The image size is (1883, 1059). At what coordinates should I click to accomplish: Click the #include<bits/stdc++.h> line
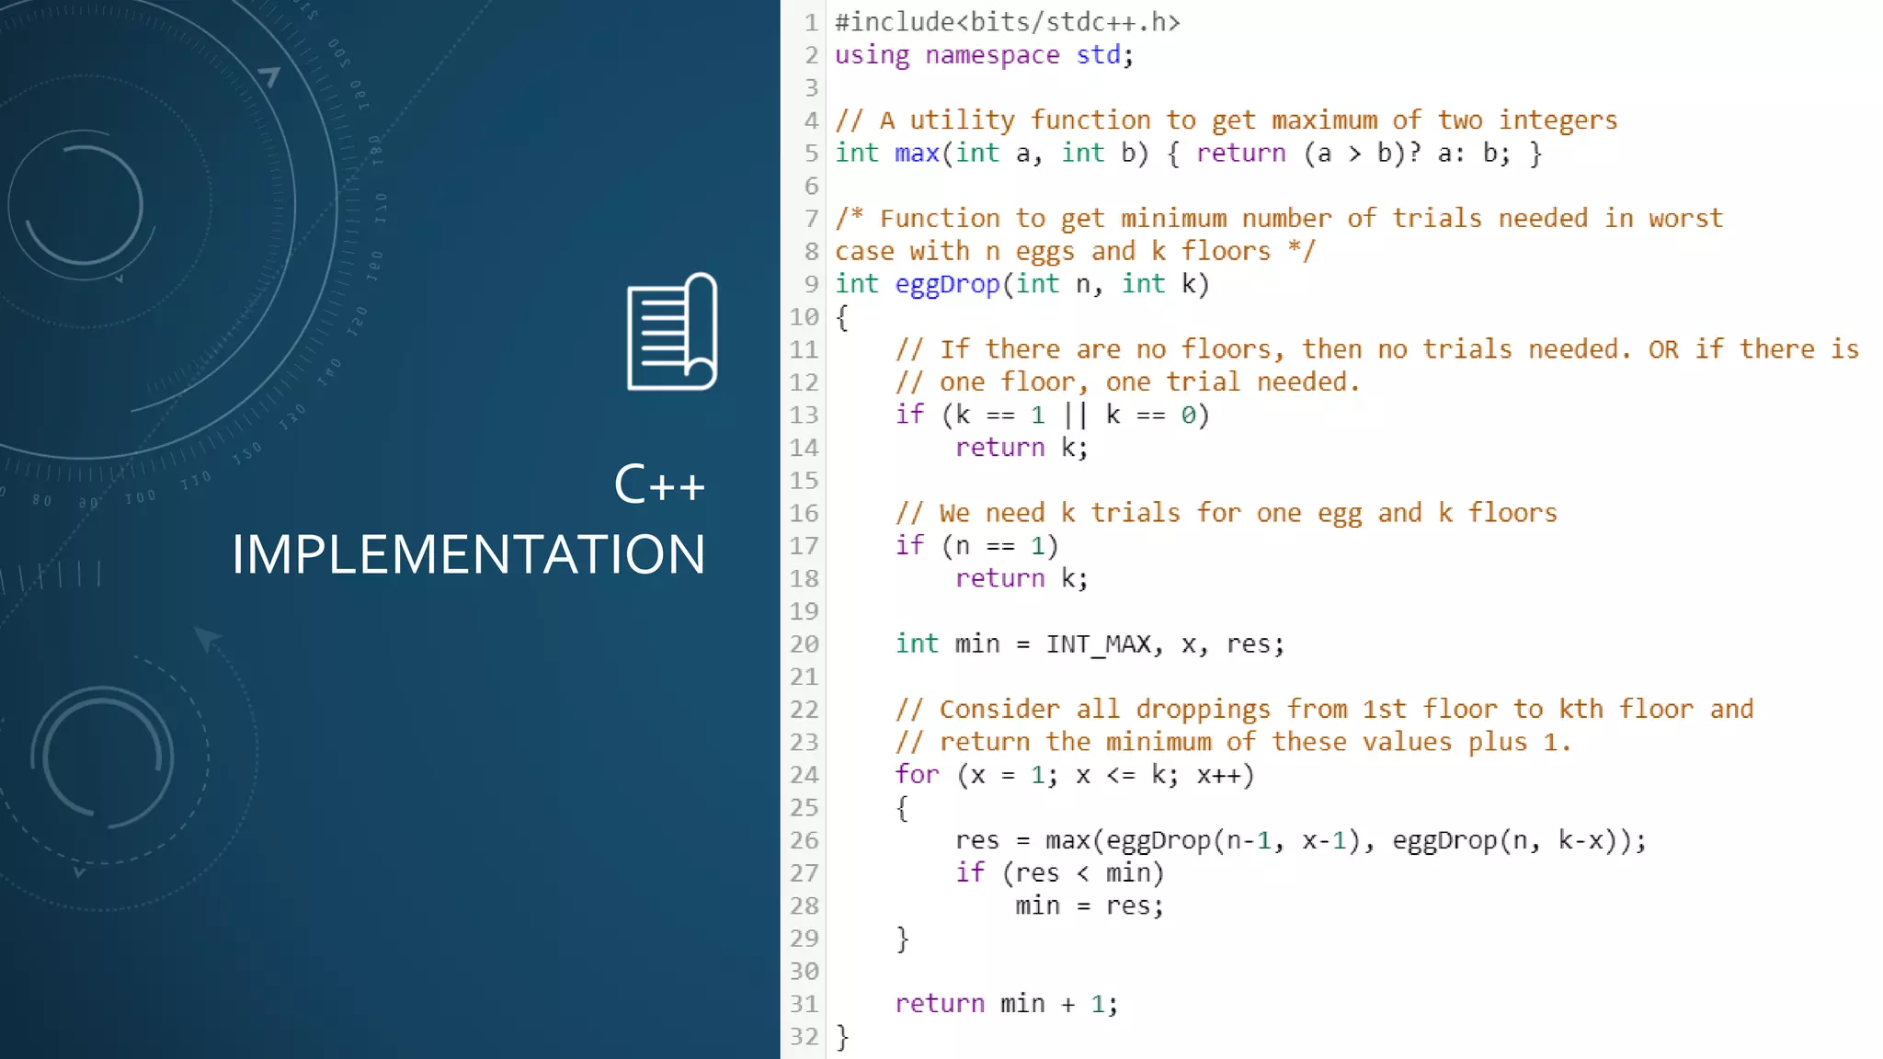pyautogui.click(x=1007, y=22)
